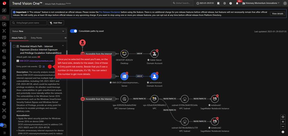Open the gear settings sidebar icon

[x=4, y=117]
